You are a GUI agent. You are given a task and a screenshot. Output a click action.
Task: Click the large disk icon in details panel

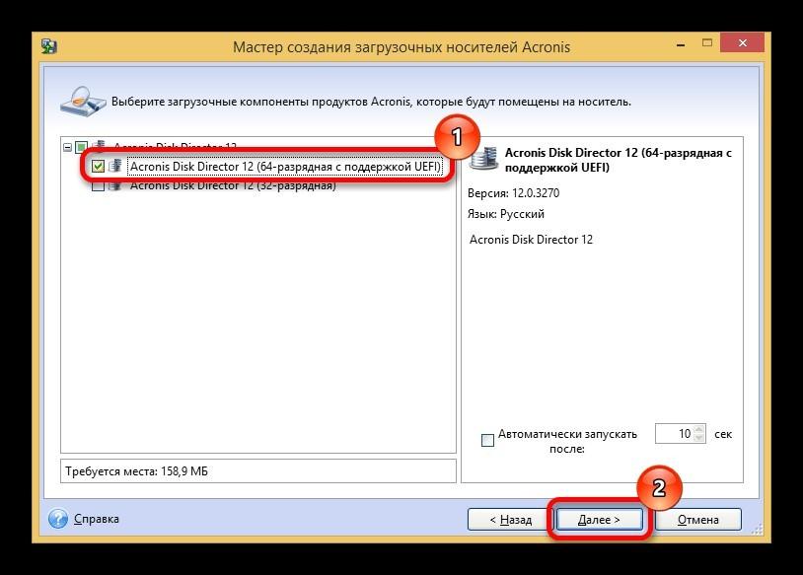coord(484,158)
